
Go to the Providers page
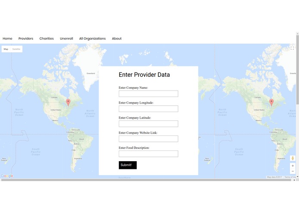point(26,38)
